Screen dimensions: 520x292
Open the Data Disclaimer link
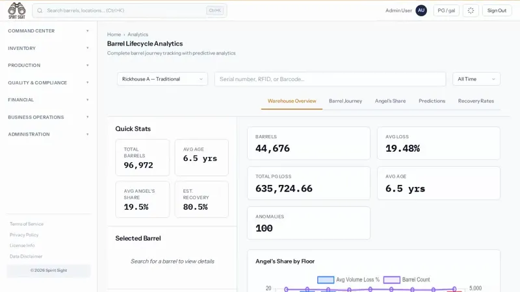coord(26,256)
